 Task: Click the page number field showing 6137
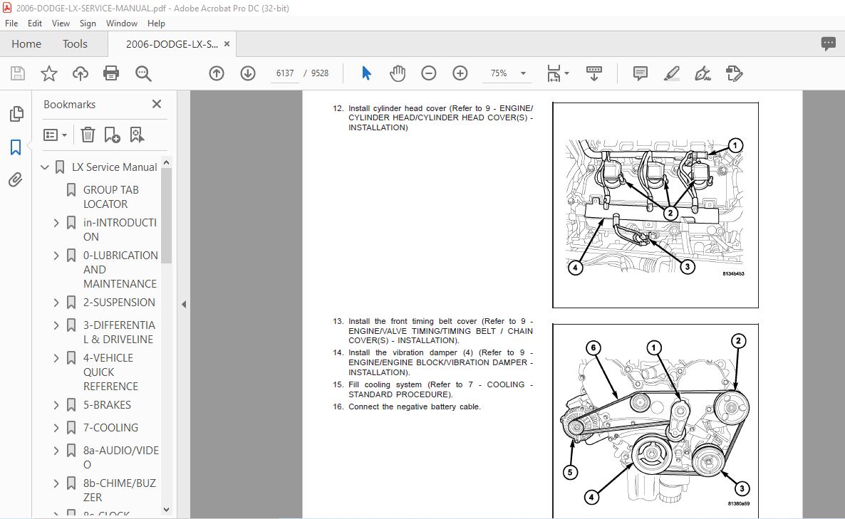click(285, 73)
